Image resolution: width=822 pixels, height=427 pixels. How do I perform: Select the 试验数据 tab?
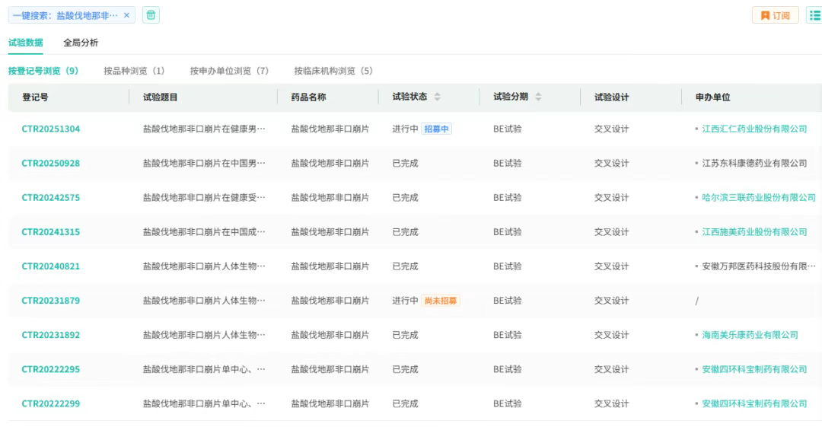pyautogui.click(x=25, y=43)
